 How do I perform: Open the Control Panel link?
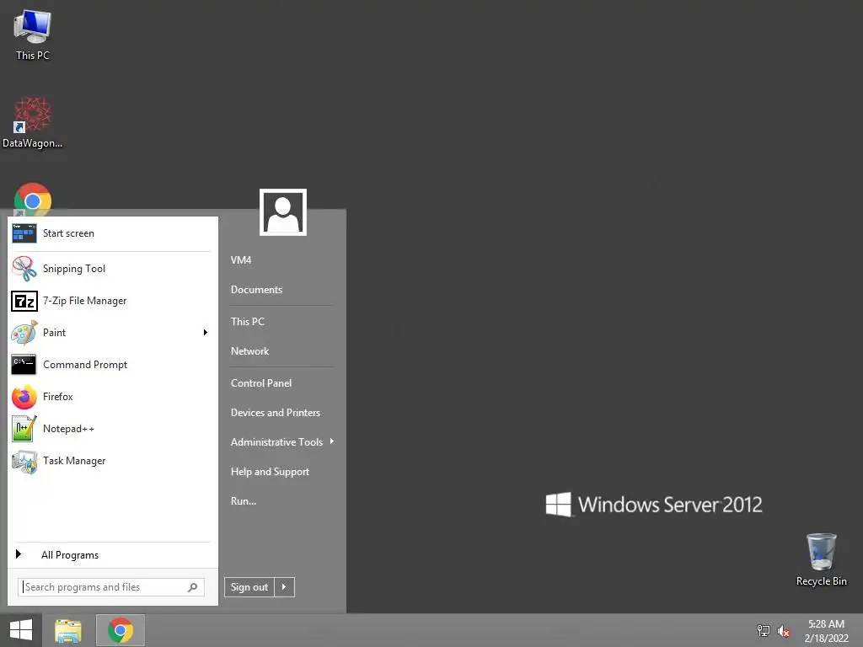pyautogui.click(x=261, y=383)
